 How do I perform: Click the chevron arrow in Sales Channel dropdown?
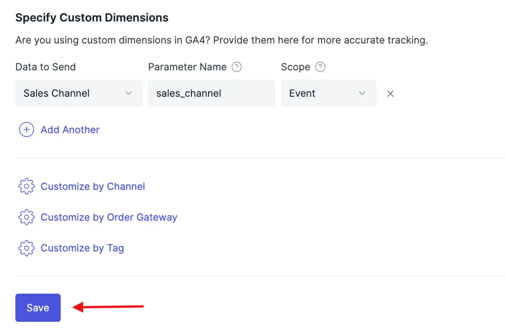129,93
